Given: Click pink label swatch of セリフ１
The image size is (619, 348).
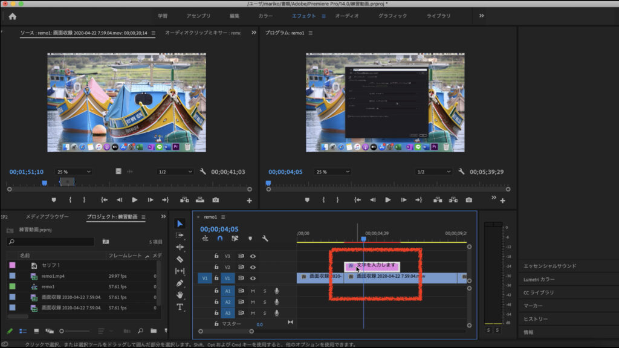Looking at the screenshot, I should click(x=12, y=266).
